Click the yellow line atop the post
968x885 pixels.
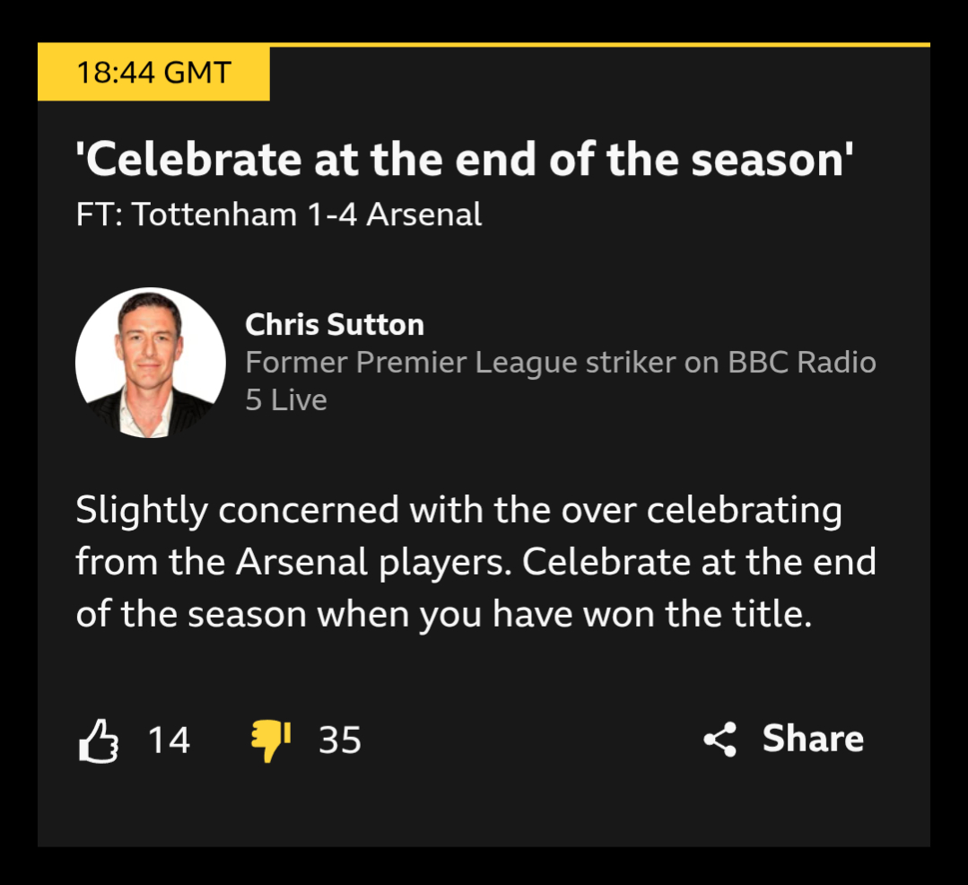click(x=599, y=44)
